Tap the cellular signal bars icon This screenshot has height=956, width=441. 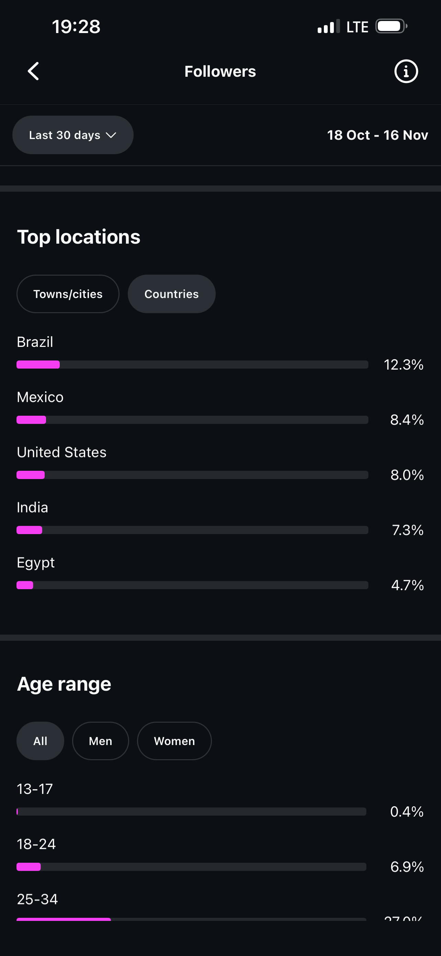(328, 27)
